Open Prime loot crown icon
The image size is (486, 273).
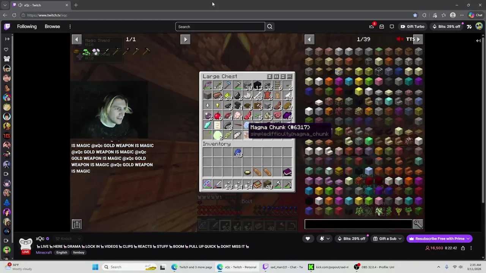pyautogui.click(x=372, y=27)
